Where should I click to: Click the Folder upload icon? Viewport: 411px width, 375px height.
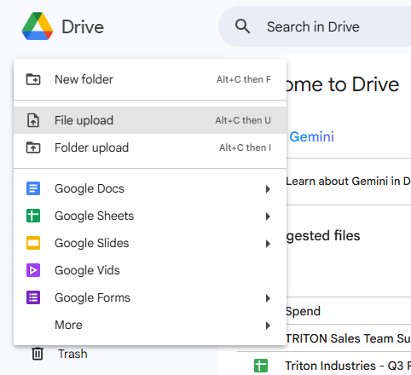(33, 147)
